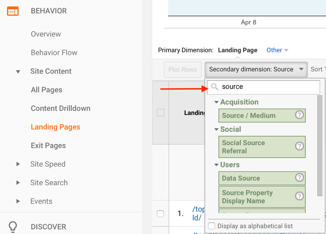Click the Behavior section icon

[13, 11]
